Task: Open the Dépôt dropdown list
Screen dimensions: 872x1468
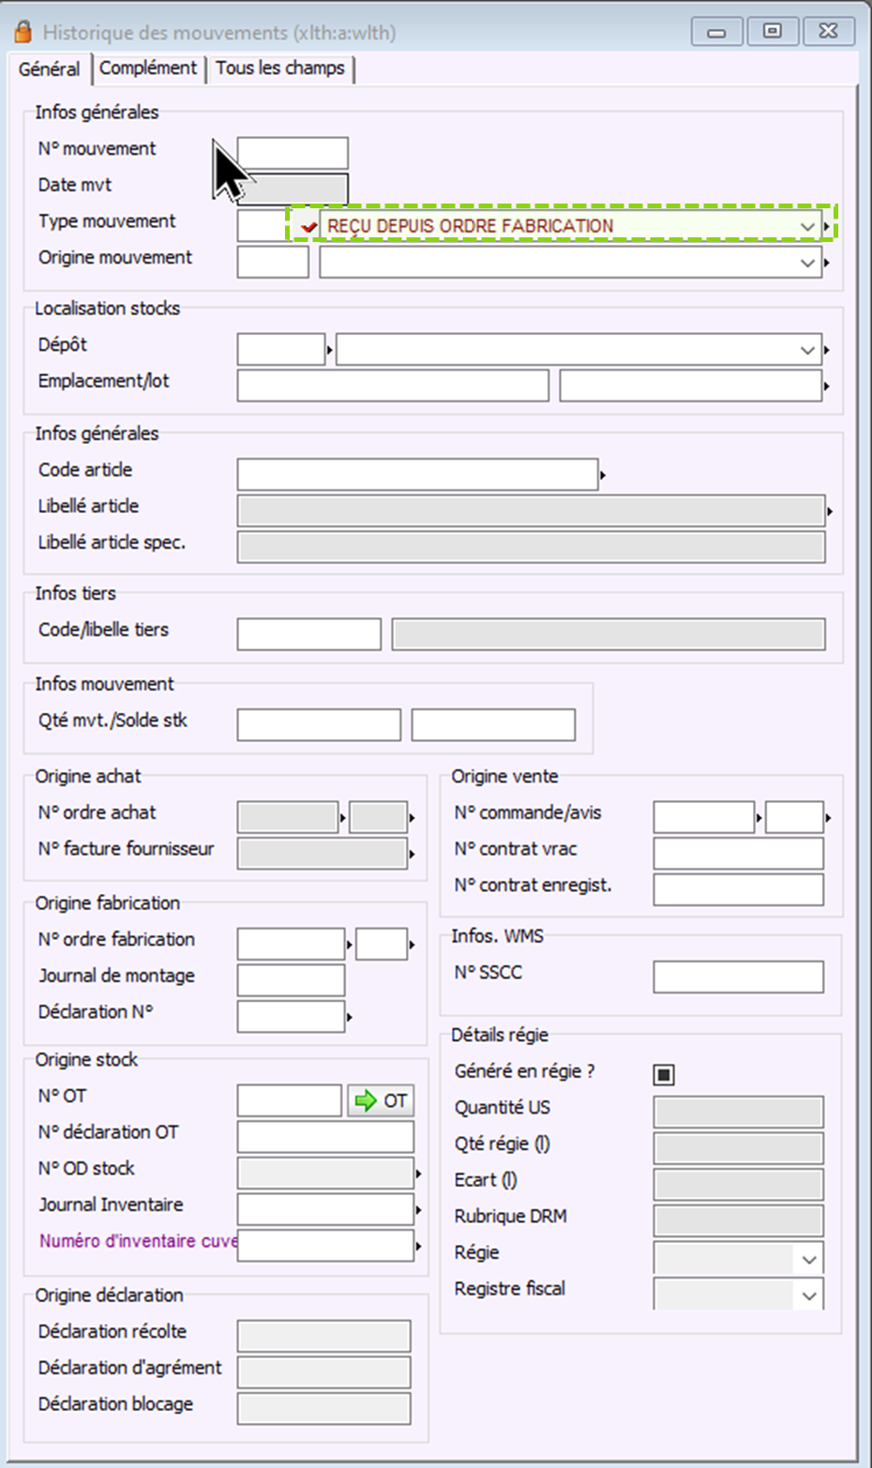Action: [x=807, y=350]
